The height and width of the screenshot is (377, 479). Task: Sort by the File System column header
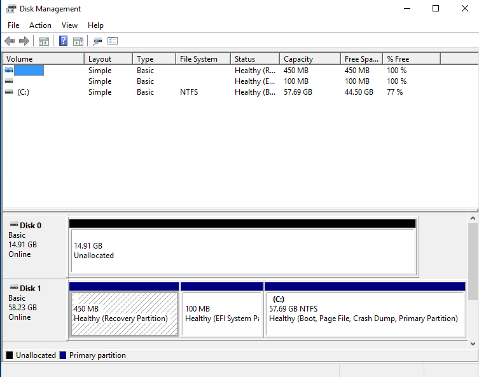click(203, 59)
